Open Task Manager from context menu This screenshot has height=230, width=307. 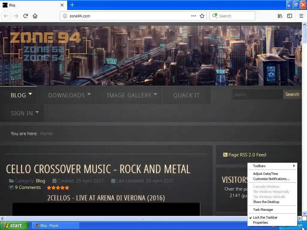(272, 210)
